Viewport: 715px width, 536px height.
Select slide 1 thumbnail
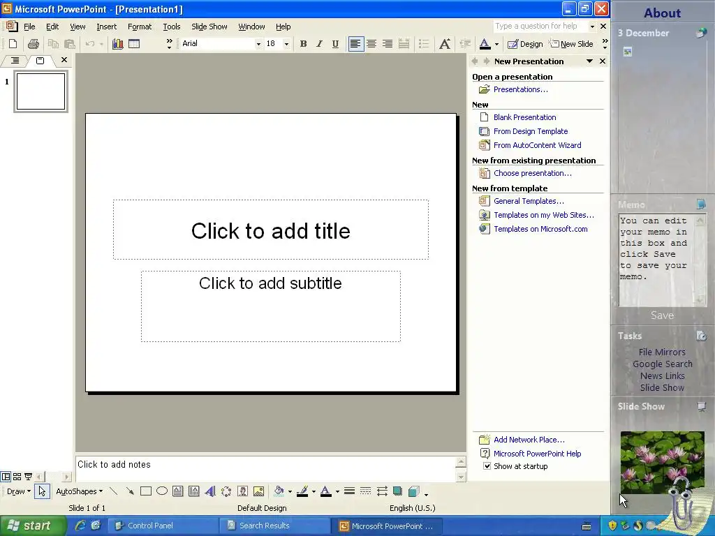[x=40, y=91]
